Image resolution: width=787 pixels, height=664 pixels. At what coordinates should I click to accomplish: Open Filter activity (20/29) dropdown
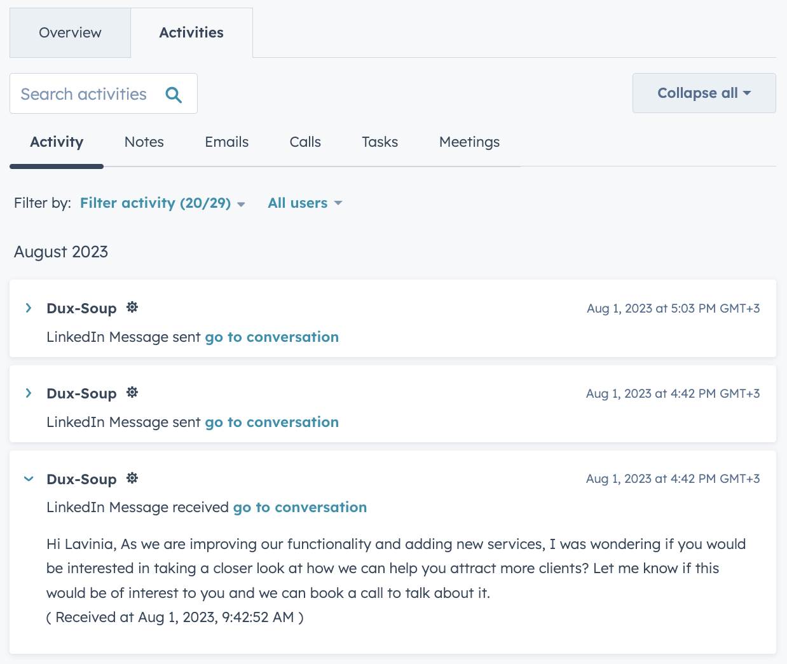click(163, 203)
